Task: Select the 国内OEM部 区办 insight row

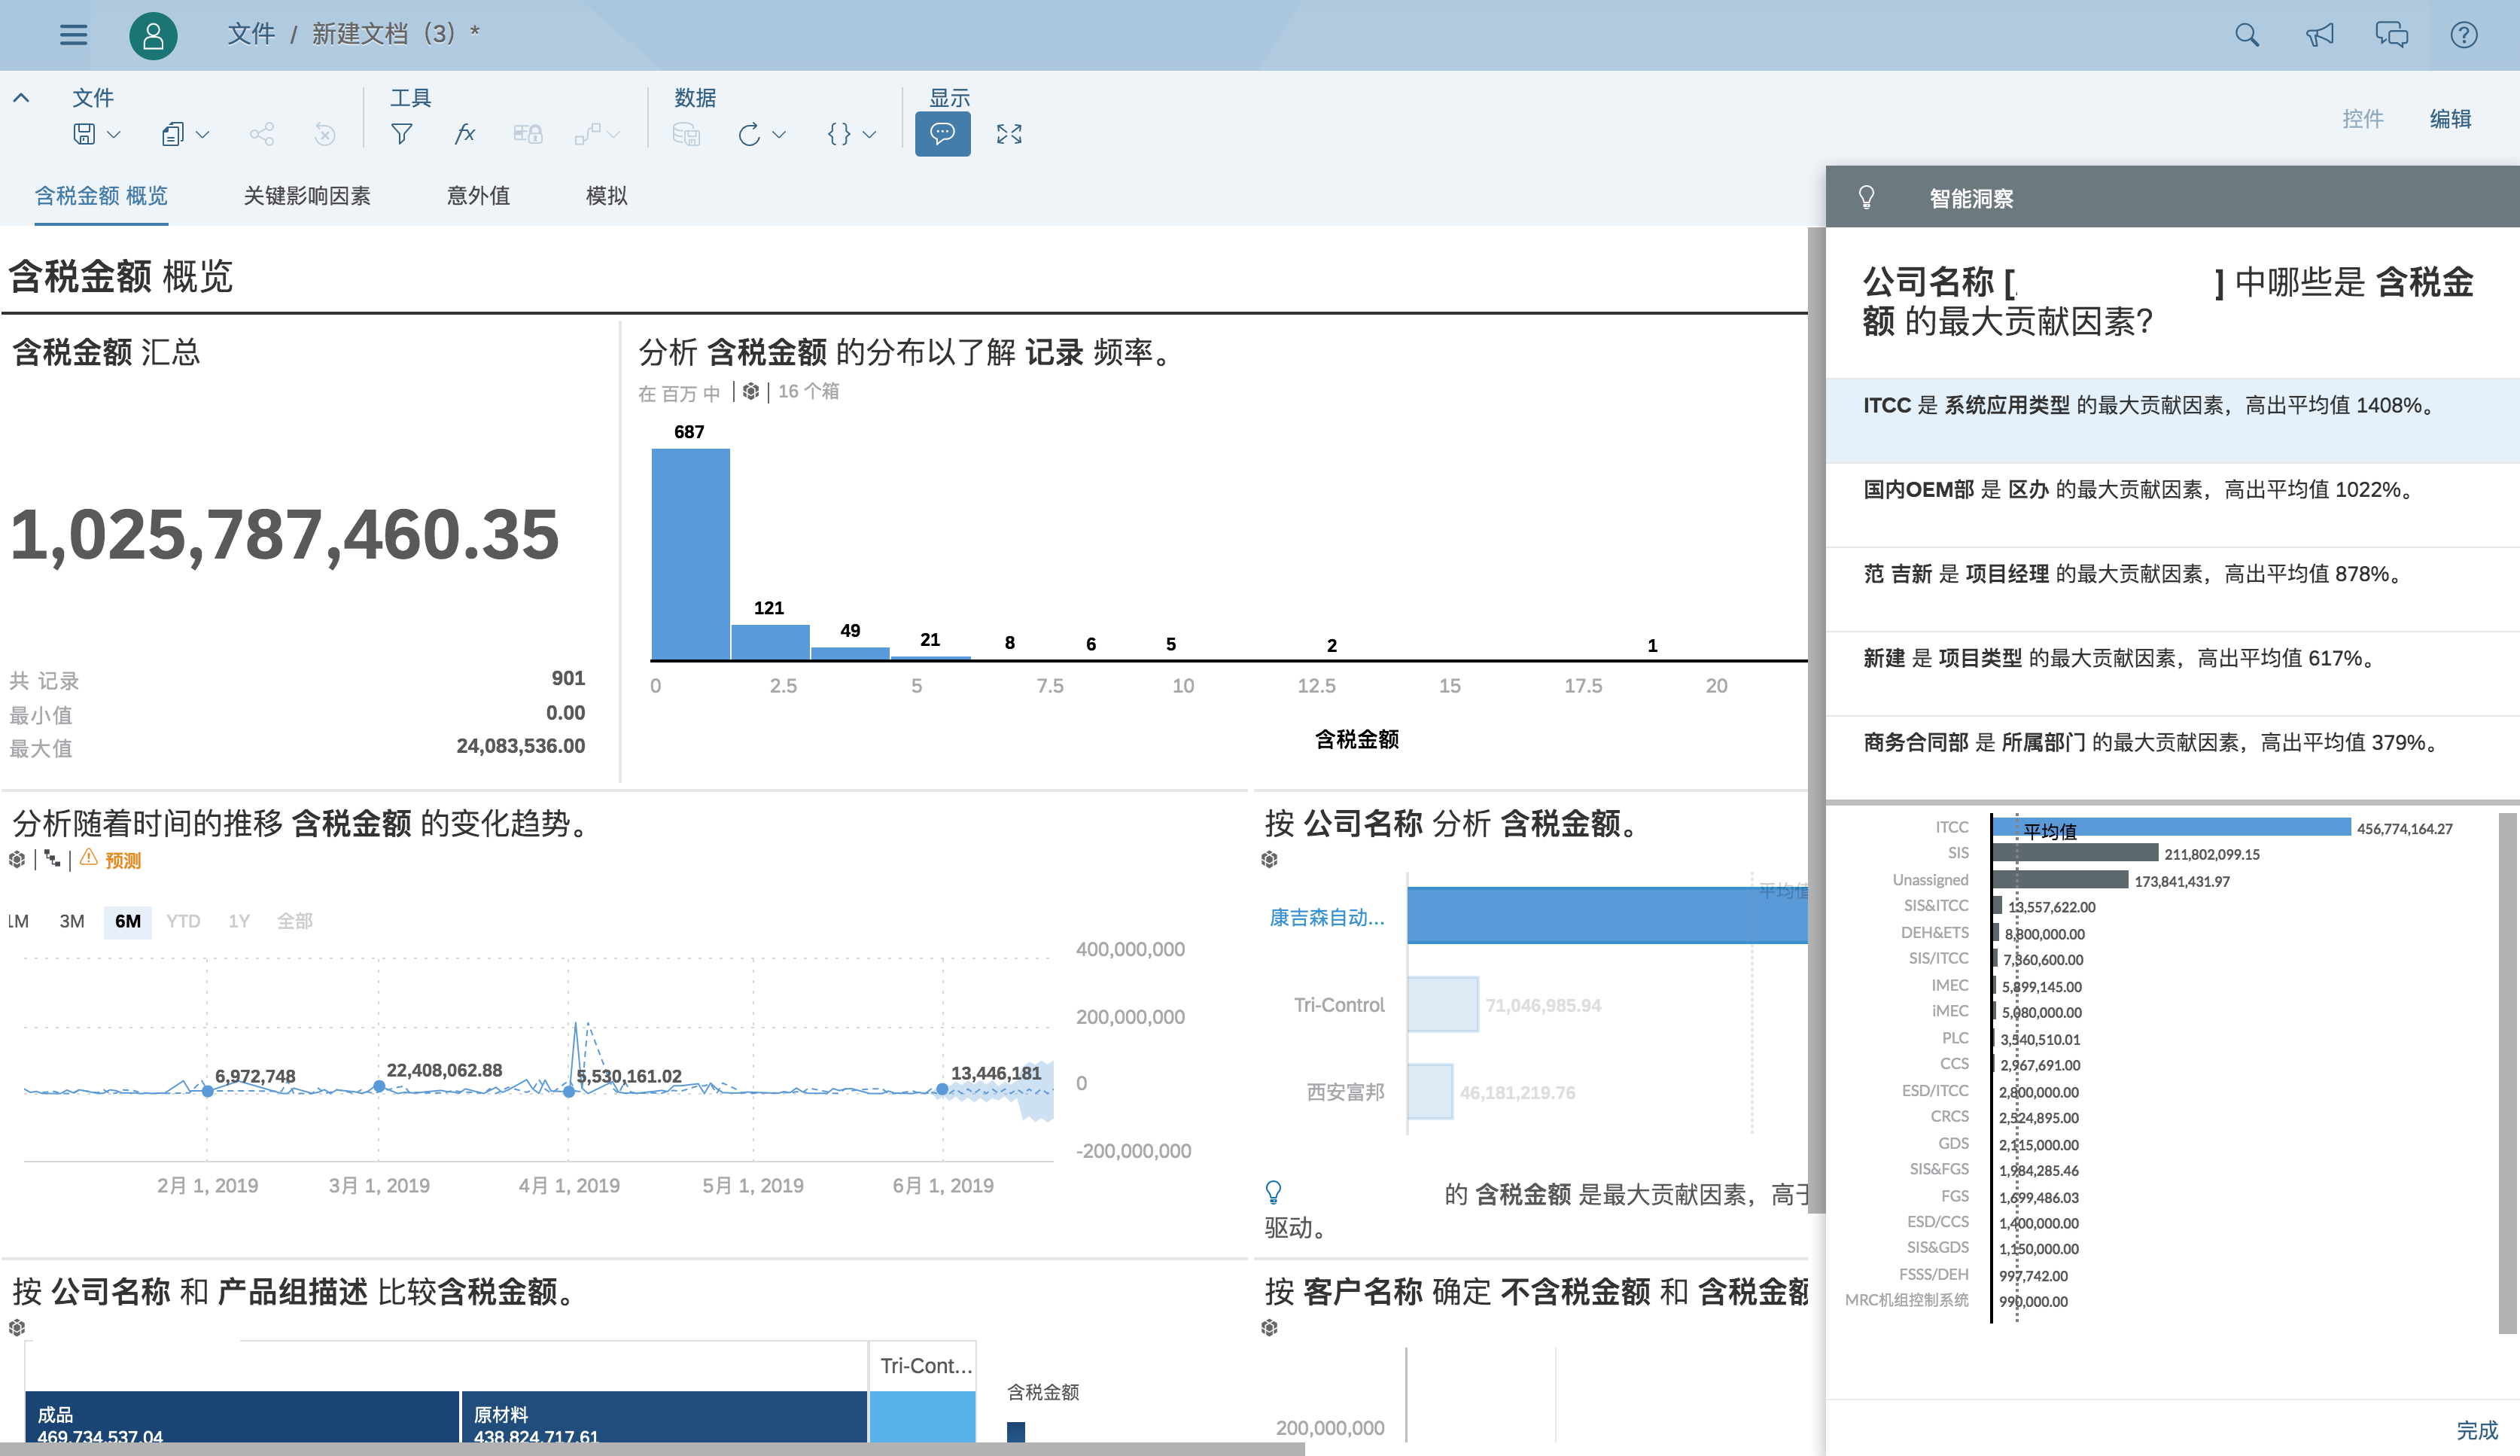Action: click(2172, 504)
